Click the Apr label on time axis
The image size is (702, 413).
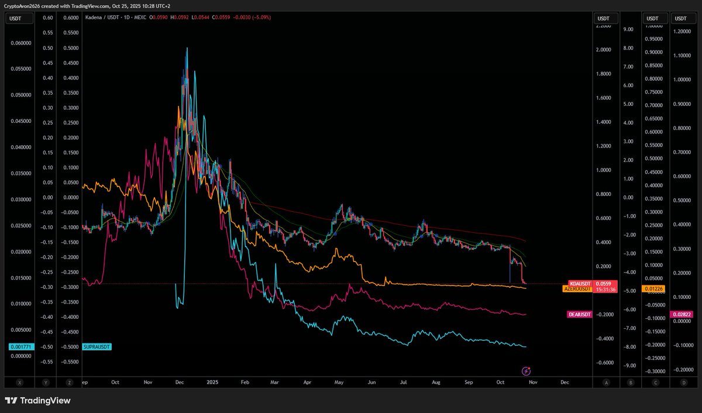308,383
